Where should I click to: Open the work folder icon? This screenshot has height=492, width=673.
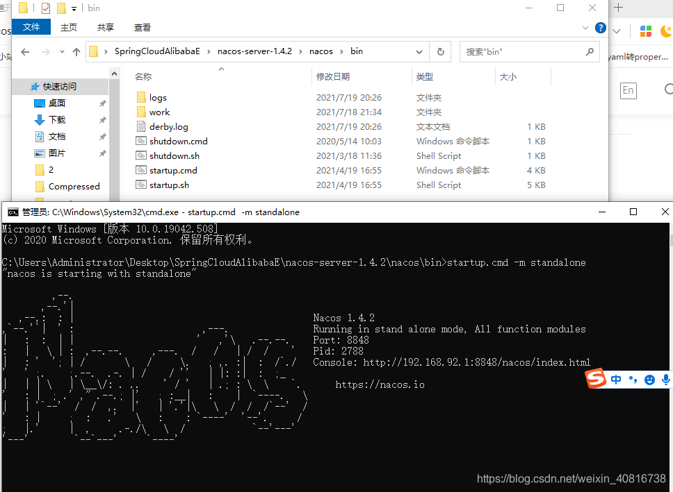[141, 112]
